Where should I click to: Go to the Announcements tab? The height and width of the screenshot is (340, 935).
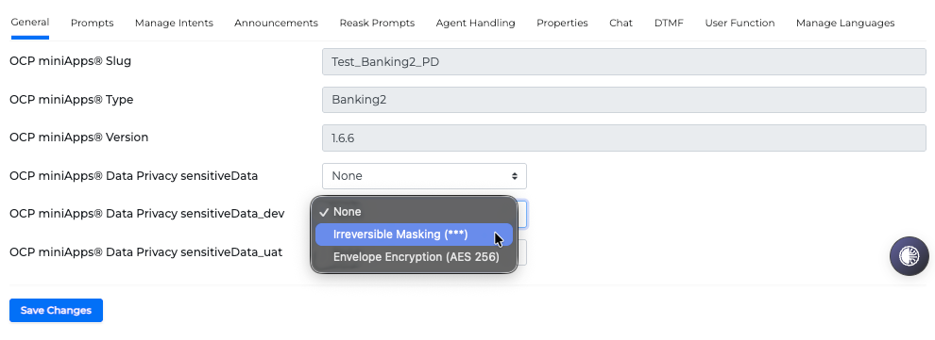[276, 24]
